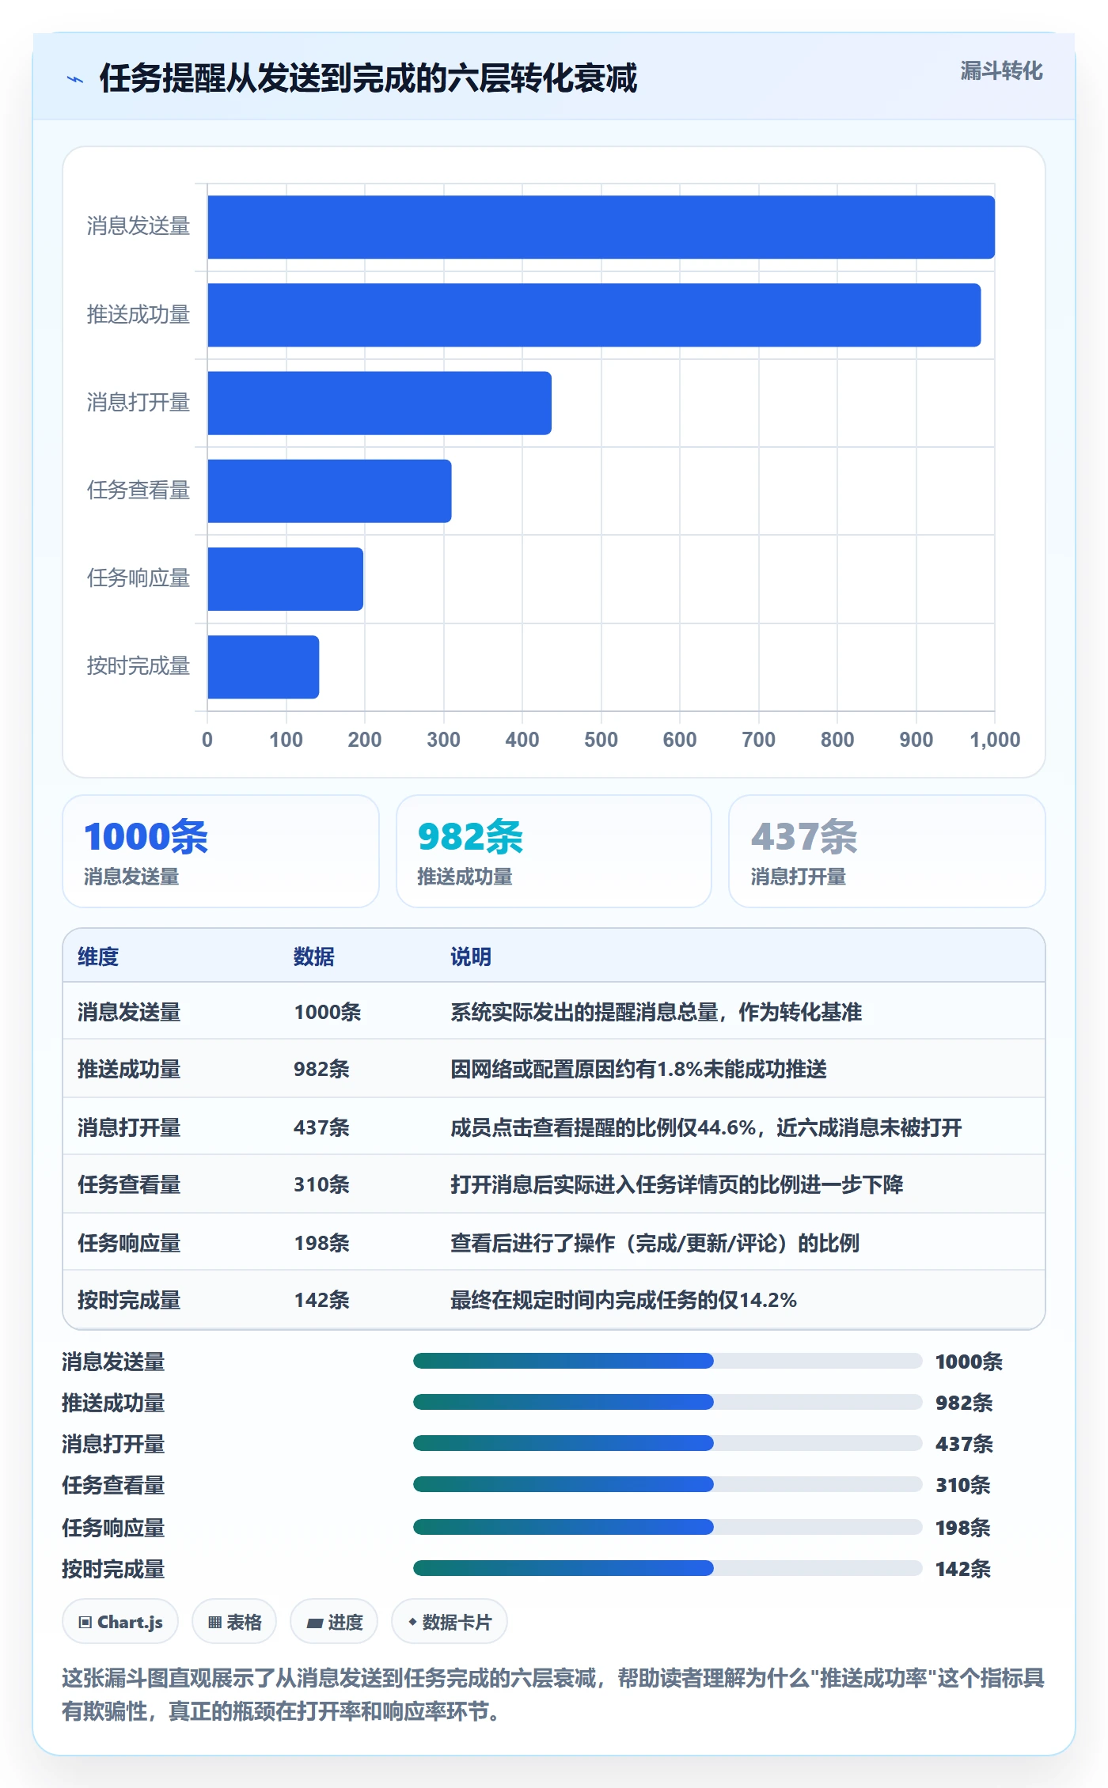This screenshot has width=1108, height=1788.
Task: Click the 进度 tag chip
Action: (334, 1622)
